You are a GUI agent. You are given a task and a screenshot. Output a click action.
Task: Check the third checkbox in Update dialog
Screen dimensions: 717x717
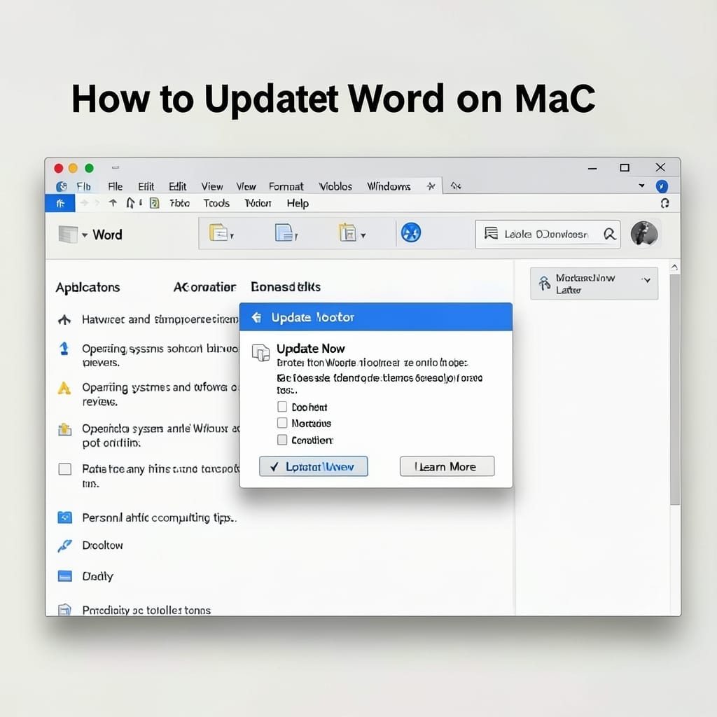(x=282, y=440)
